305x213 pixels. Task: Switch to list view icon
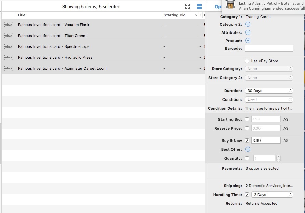point(199,6)
